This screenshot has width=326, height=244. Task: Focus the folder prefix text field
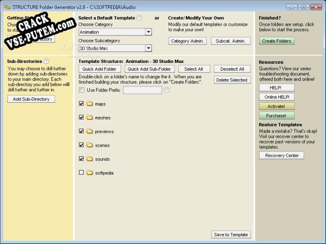pos(142,90)
